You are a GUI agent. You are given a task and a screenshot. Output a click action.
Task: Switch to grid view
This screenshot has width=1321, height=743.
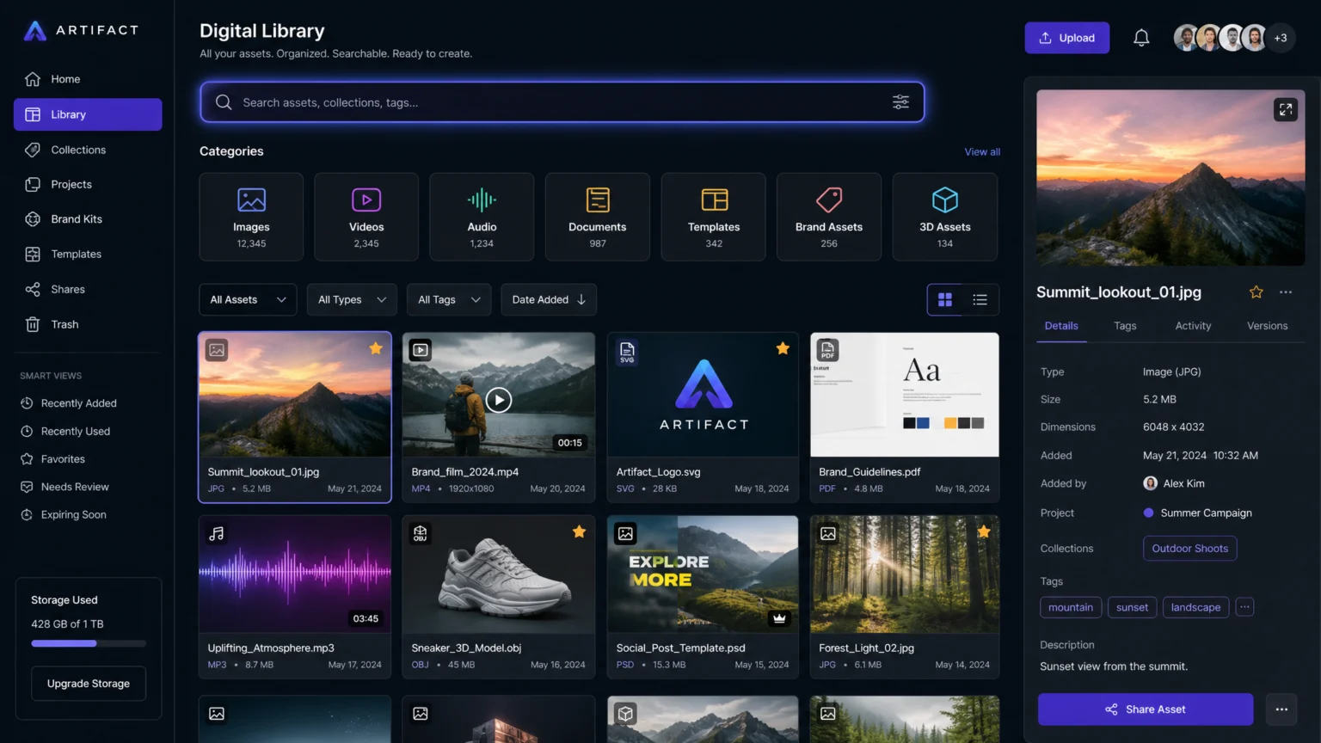coord(945,299)
